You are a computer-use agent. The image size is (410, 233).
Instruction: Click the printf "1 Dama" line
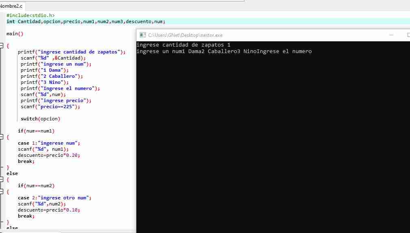45,70
